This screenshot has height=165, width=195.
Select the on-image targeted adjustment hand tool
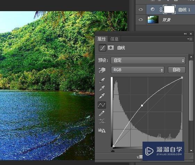tap(102, 70)
